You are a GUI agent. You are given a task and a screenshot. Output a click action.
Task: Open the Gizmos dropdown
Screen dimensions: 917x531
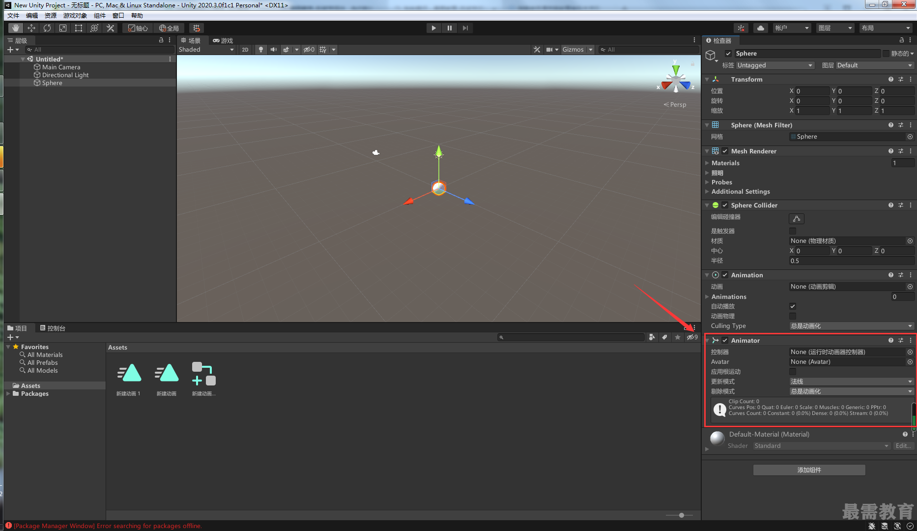click(578, 50)
